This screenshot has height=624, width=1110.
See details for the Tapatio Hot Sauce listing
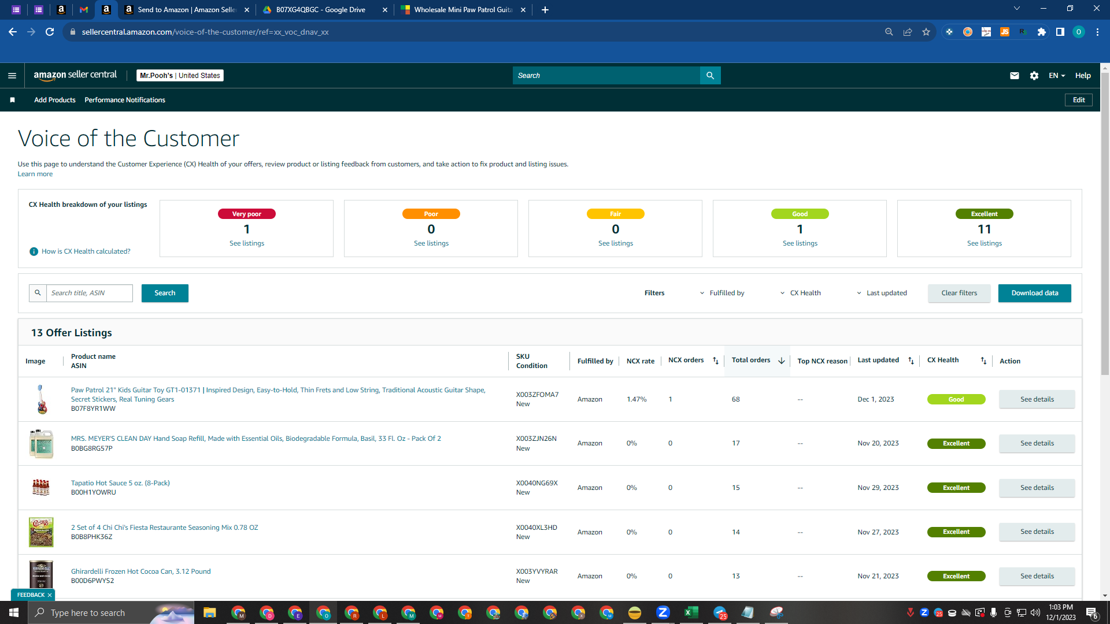[1037, 488]
